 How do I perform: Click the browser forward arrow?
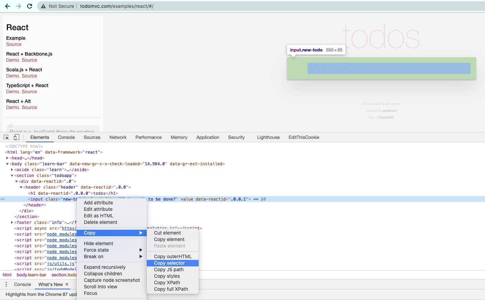[x=19, y=6]
